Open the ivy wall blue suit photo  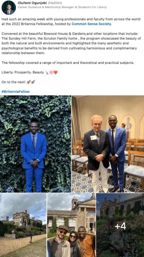(35, 144)
